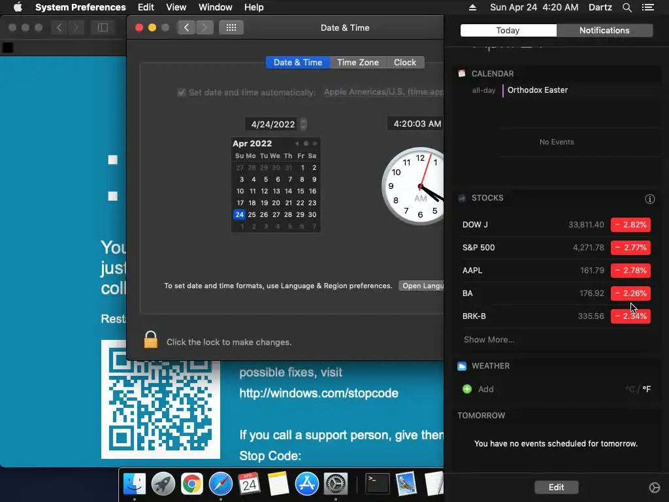Click the menu bar date and time

pos(534,7)
